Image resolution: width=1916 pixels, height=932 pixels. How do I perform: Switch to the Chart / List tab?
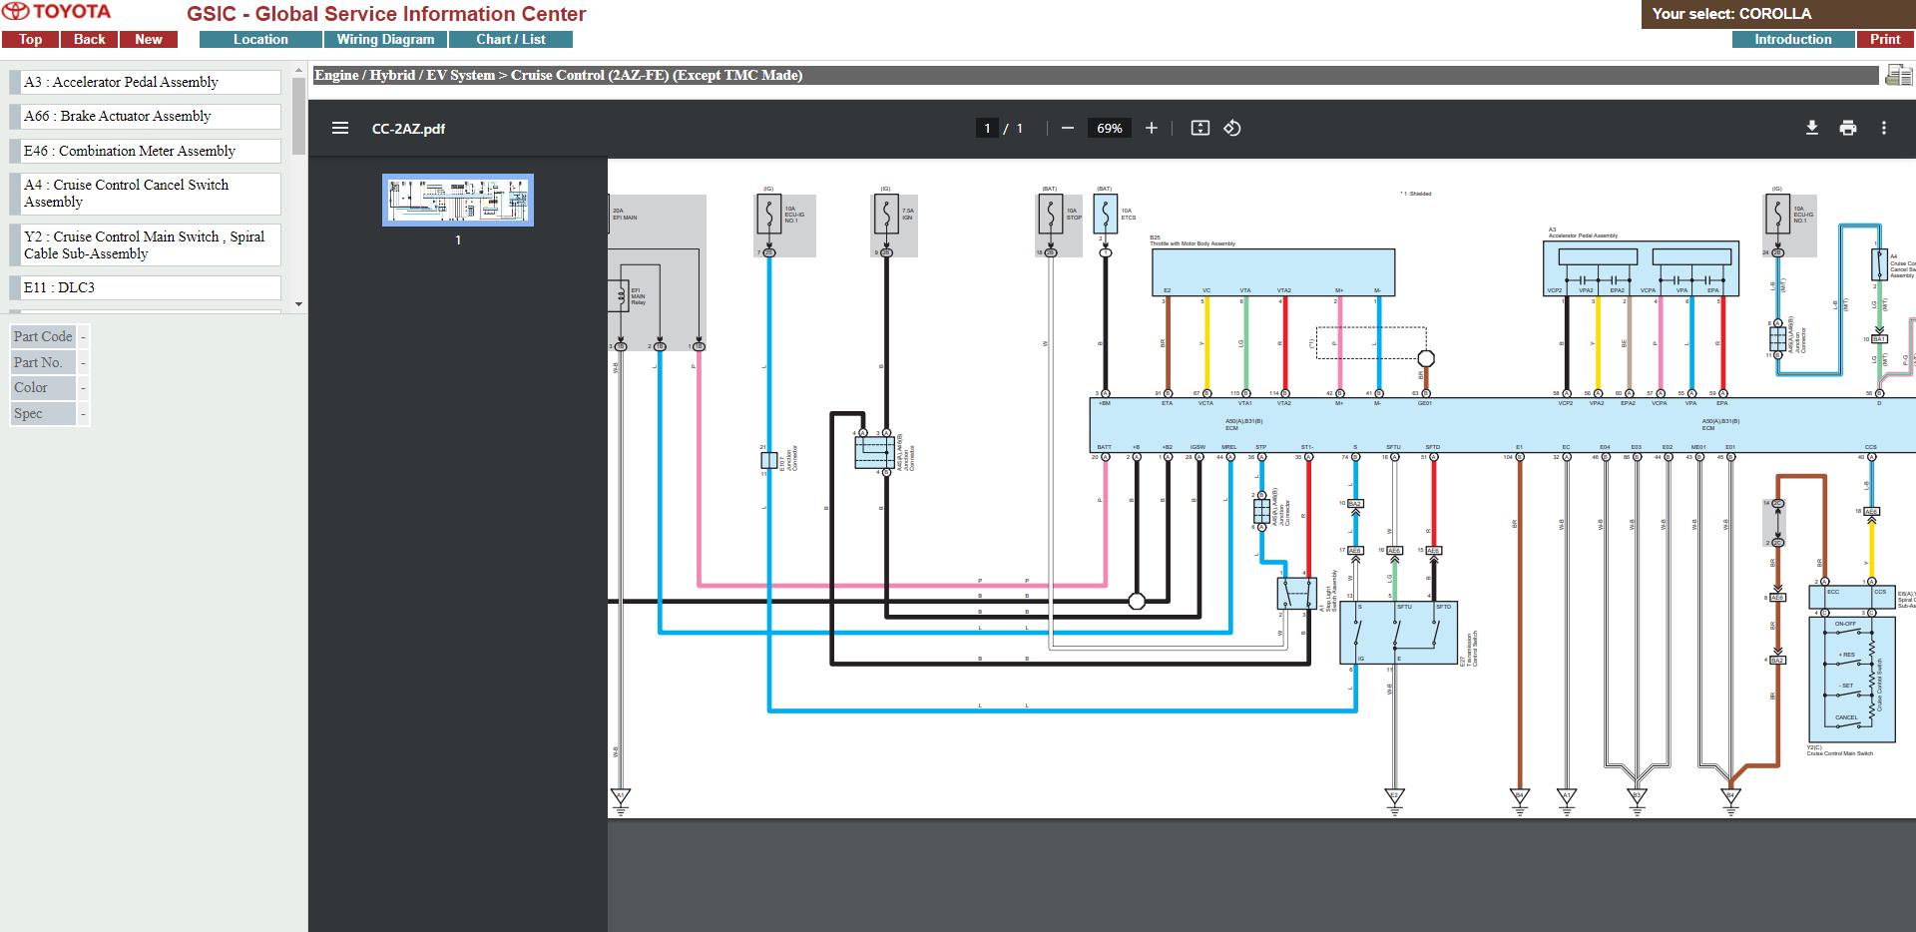(511, 40)
